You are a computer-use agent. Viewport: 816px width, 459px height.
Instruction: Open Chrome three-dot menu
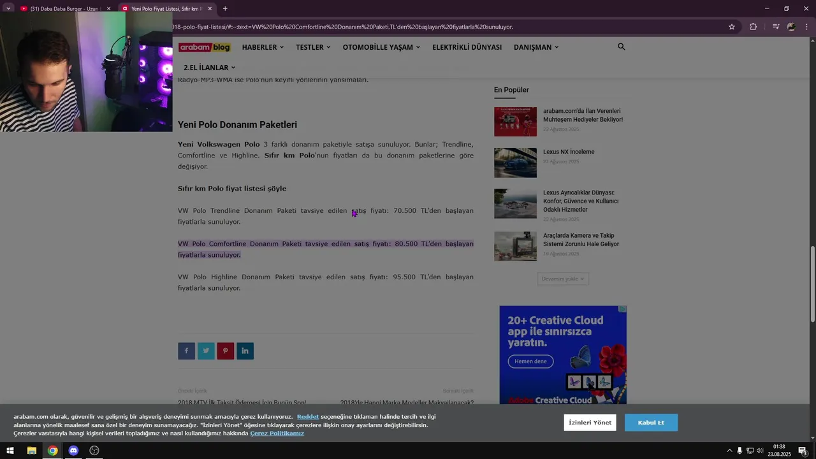[806, 27]
